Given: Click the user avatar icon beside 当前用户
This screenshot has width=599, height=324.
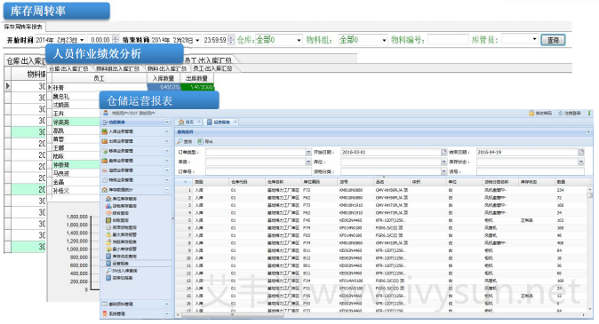Looking at the screenshot, I should (106, 113).
